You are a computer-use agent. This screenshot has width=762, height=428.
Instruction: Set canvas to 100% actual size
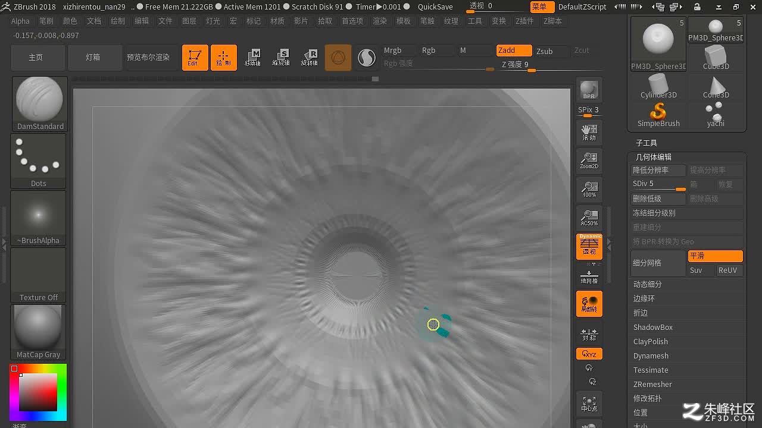[589, 189]
